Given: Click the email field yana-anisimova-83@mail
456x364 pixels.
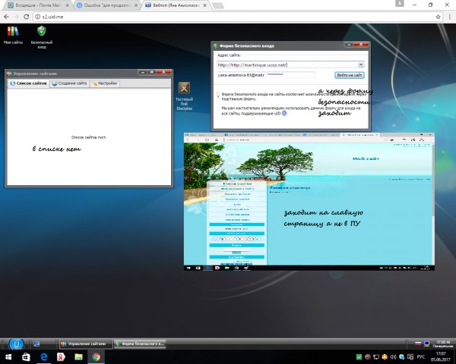Looking at the screenshot, I should click(x=241, y=75).
